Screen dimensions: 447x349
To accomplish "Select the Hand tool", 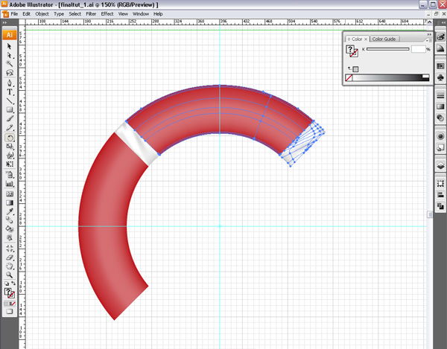I will (10, 266).
